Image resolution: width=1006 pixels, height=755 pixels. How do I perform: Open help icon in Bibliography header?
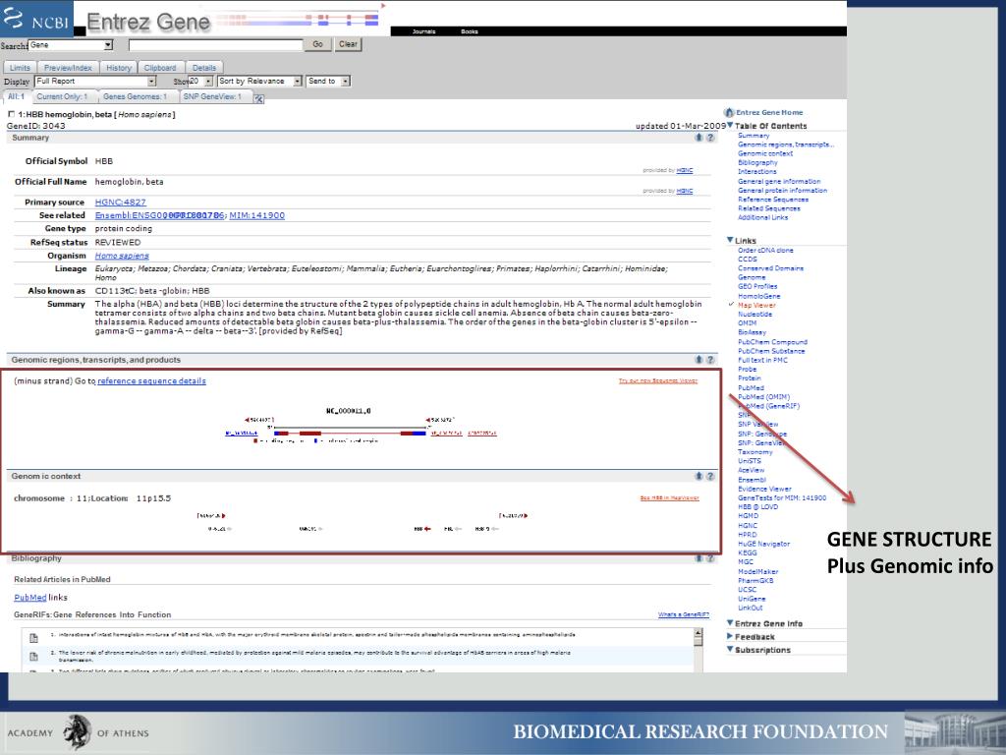pos(710,558)
